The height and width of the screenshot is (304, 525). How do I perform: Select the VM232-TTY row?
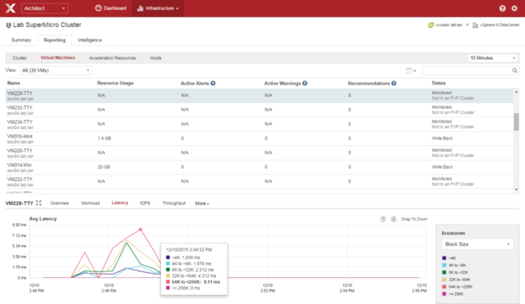point(259,110)
